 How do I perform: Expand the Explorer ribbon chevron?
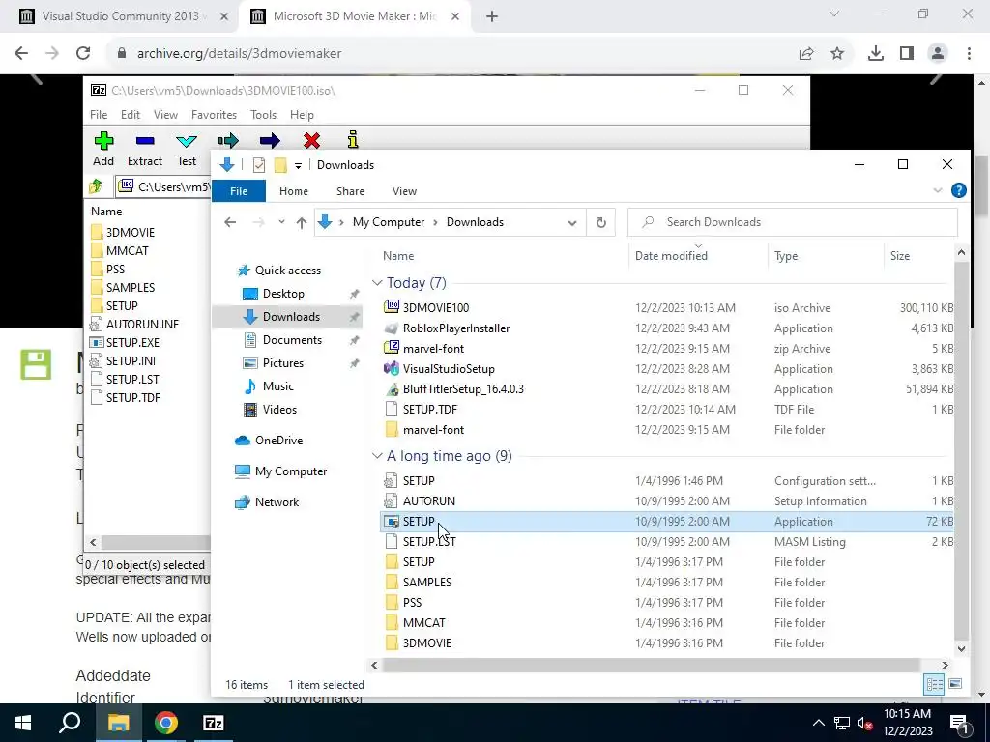(938, 190)
